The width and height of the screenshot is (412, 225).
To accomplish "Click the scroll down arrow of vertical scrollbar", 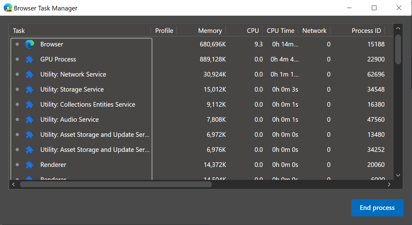I will point(398,175).
